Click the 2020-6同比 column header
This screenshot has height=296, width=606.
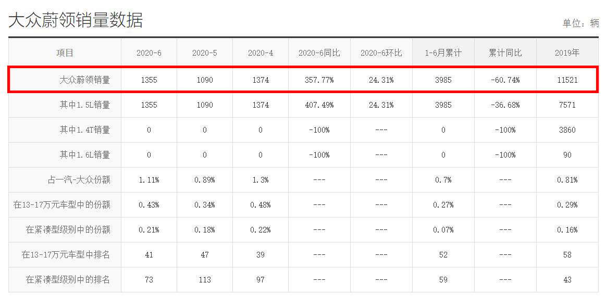pos(319,53)
